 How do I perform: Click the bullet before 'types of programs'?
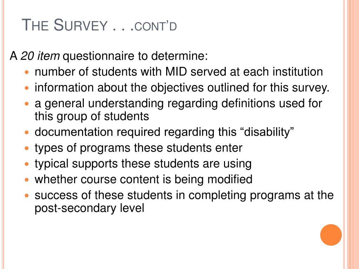pyautogui.click(x=27, y=148)
